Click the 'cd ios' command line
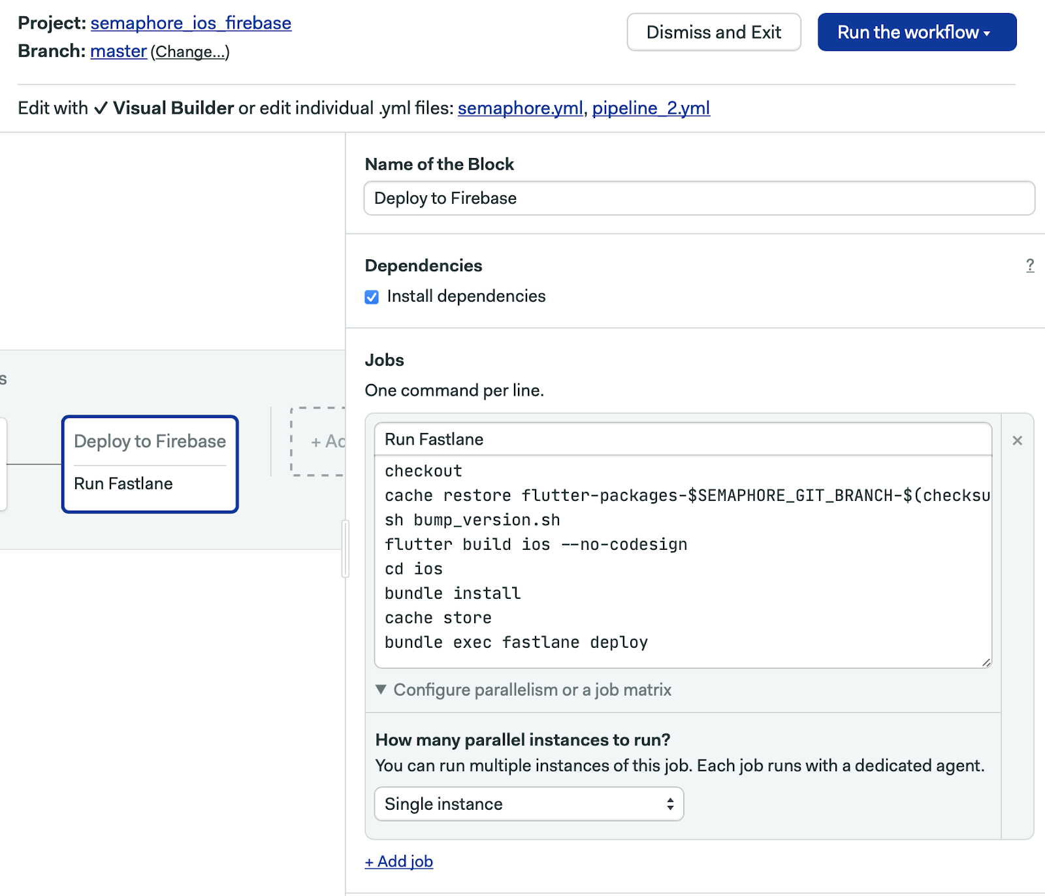 tap(413, 569)
